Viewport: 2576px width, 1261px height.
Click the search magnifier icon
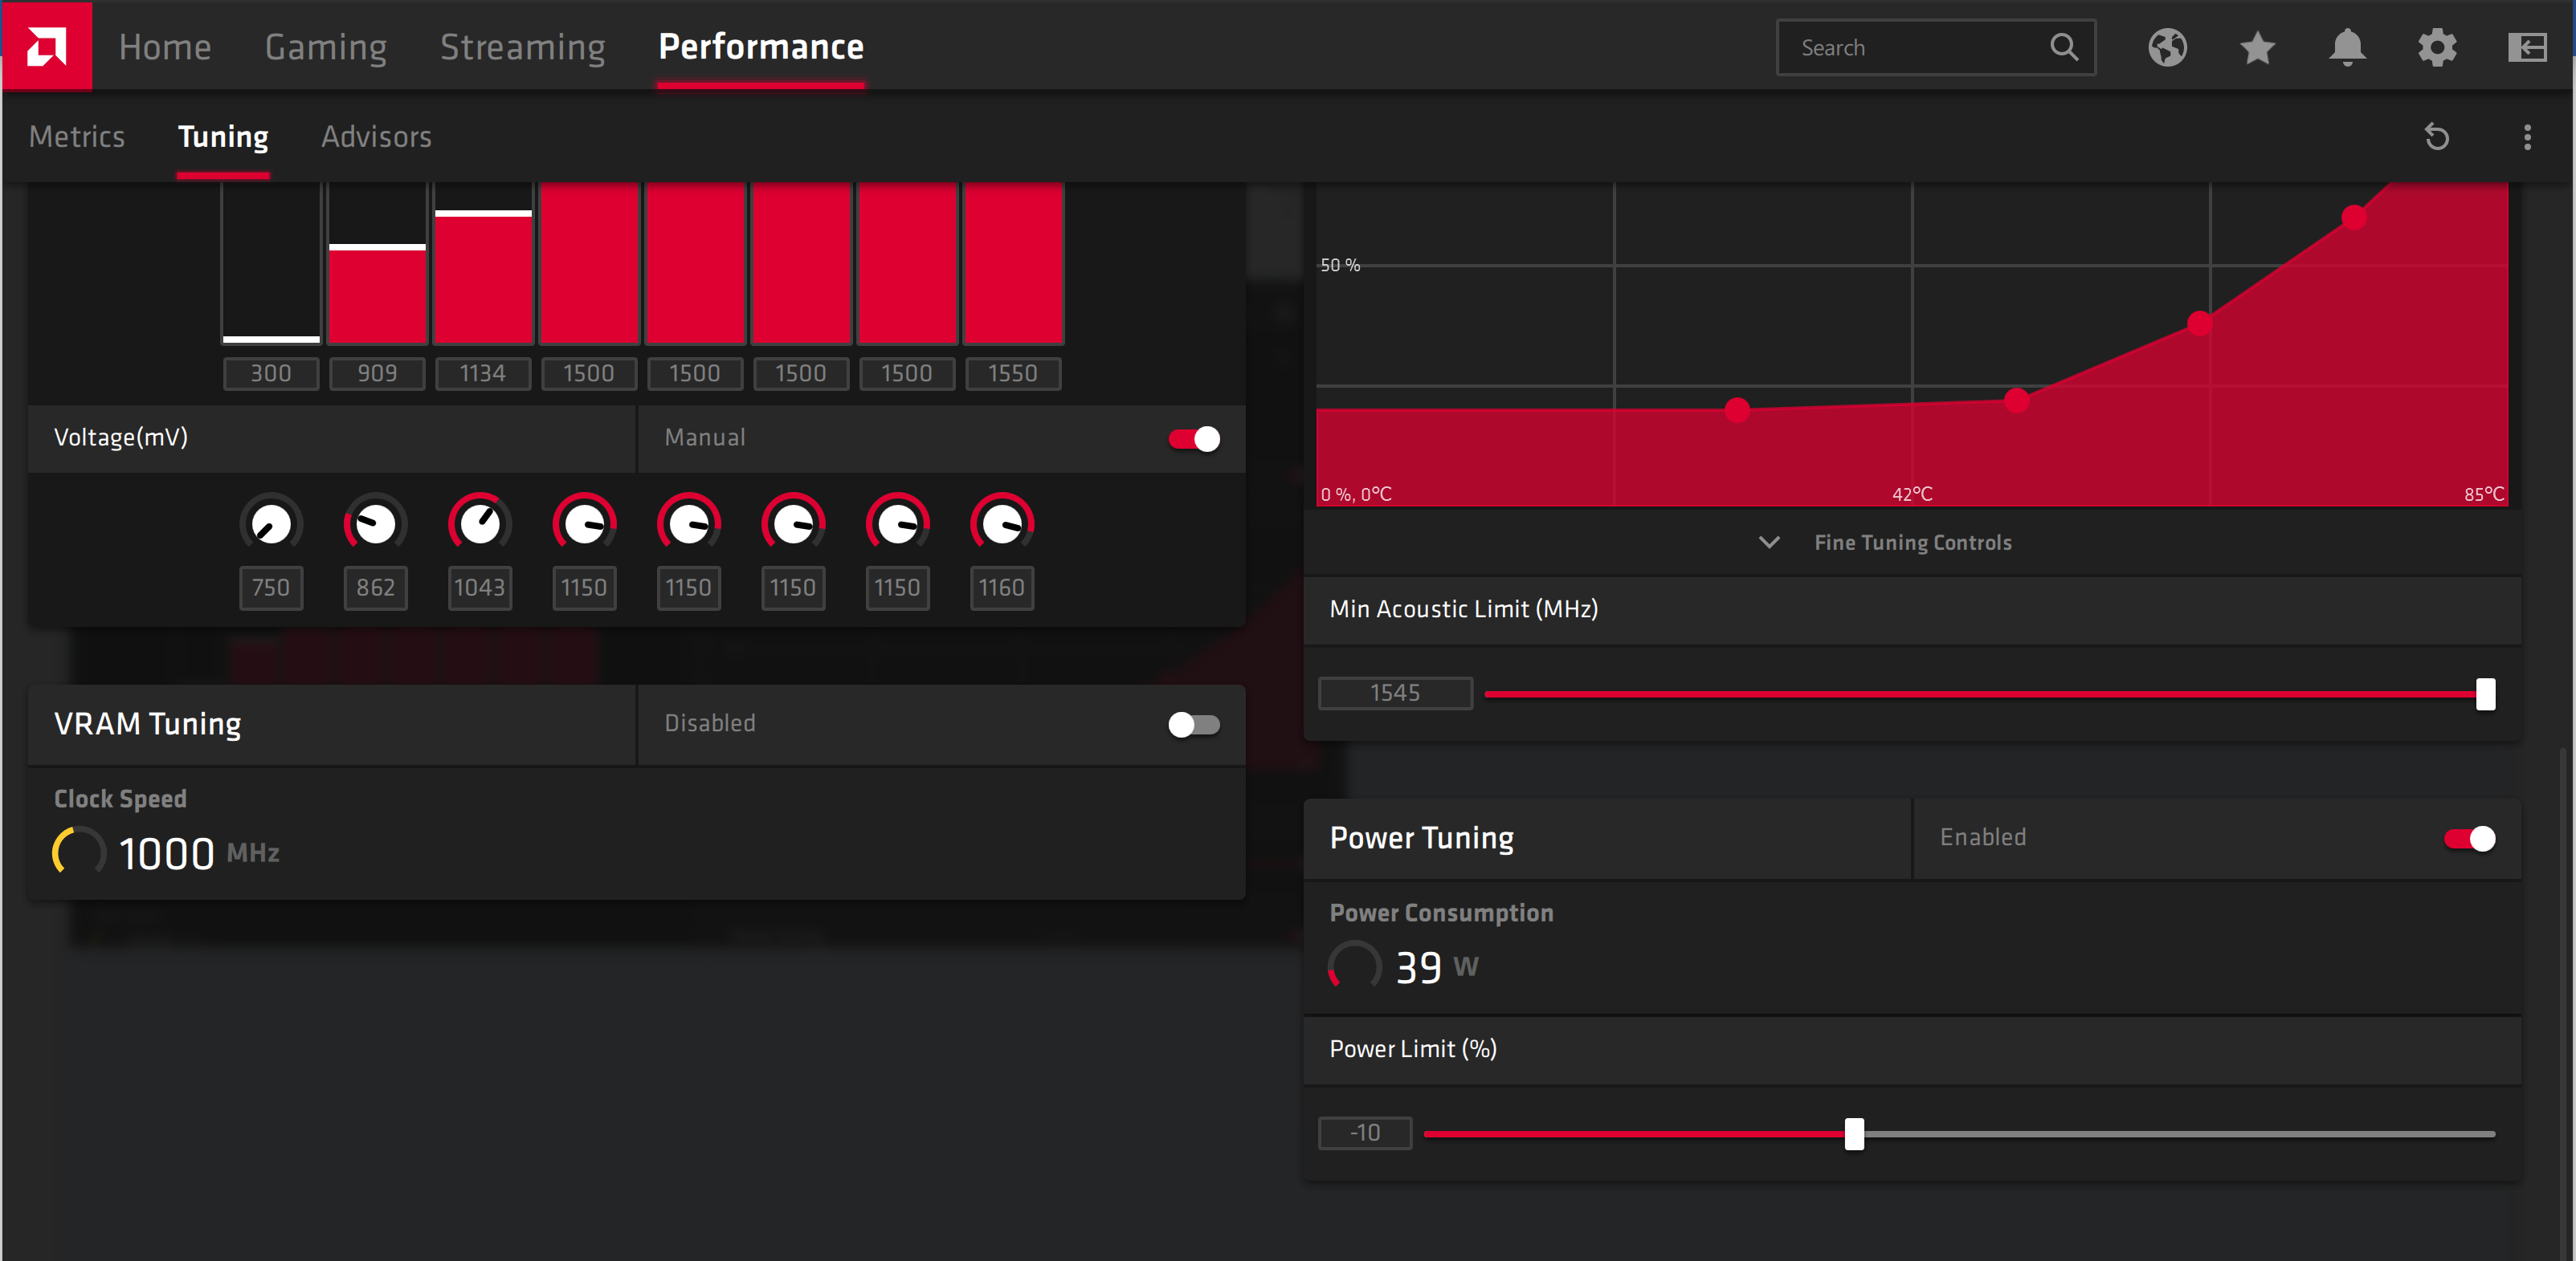point(2064,47)
